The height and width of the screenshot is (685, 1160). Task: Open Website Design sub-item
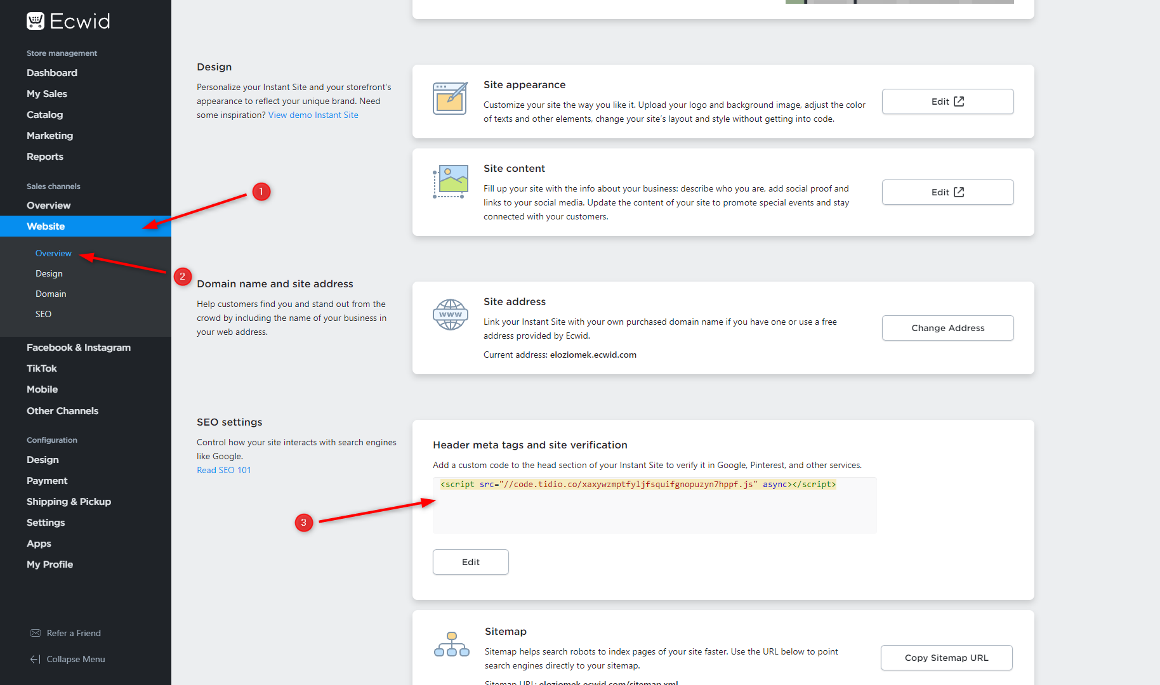[x=49, y=273]
